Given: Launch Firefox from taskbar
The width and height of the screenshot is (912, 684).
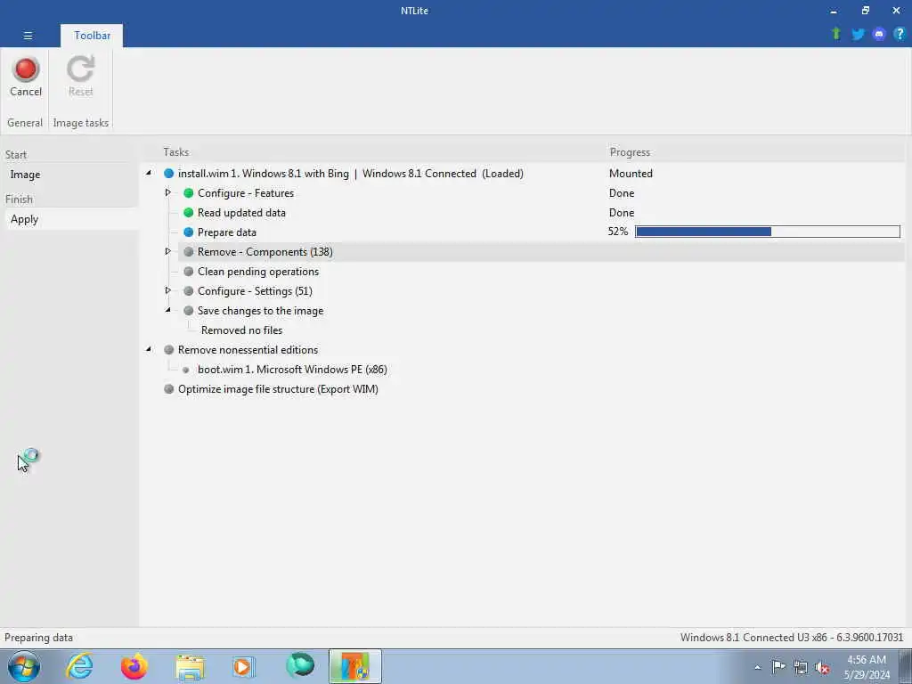Looking at the screenshot, I should click(x=134, y=666).
